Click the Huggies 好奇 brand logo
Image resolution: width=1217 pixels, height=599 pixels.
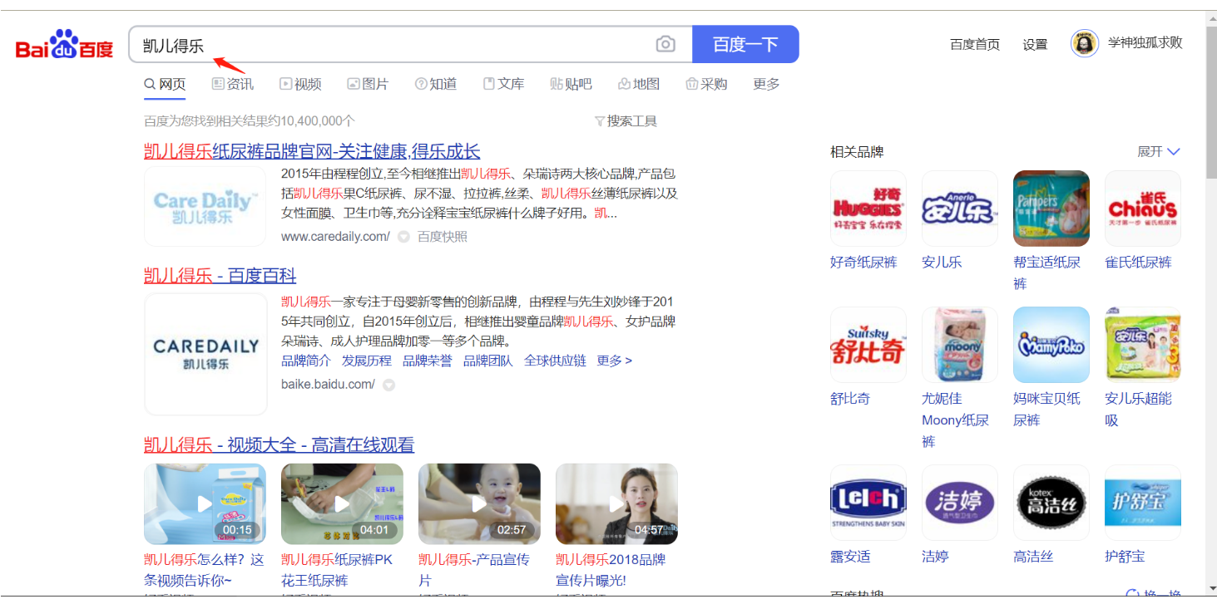[x=868, y=208]
